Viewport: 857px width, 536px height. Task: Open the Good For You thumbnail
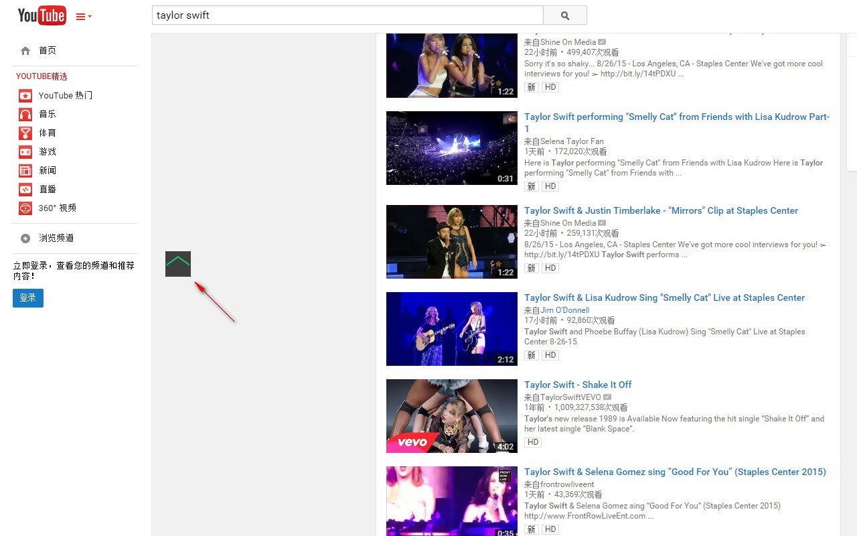click(x=452, y=501)
